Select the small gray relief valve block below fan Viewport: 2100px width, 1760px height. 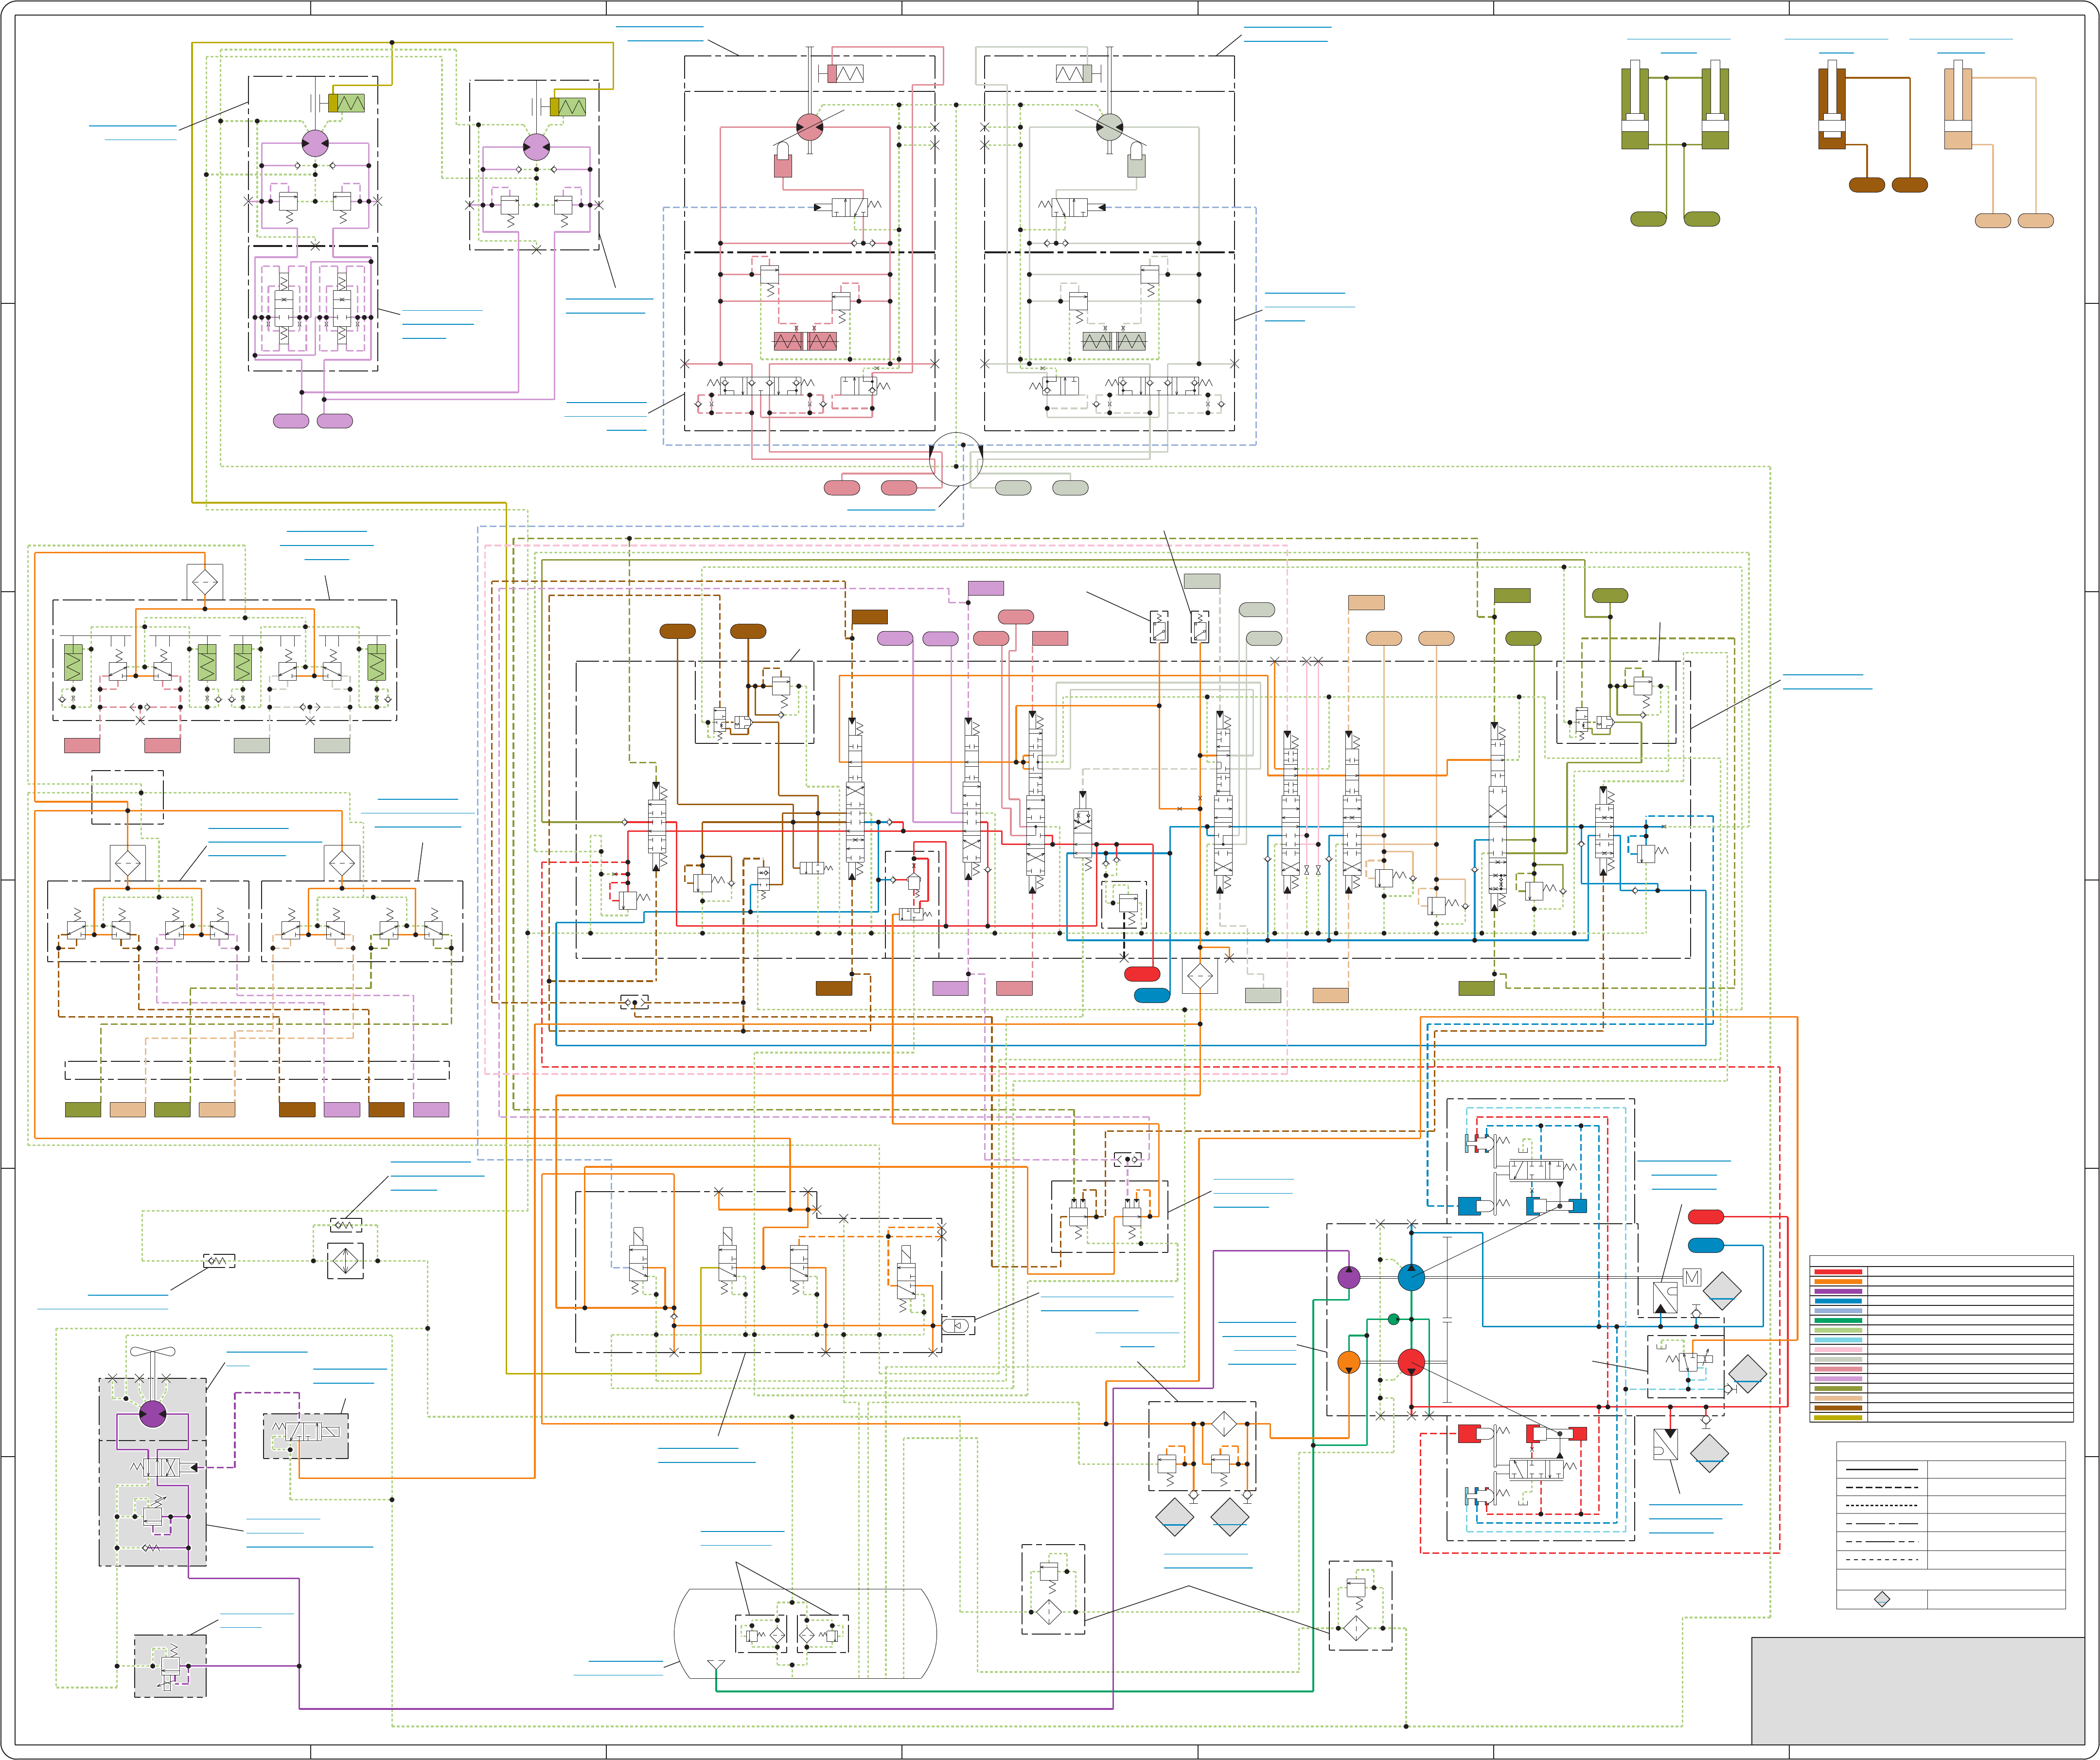170,1666
